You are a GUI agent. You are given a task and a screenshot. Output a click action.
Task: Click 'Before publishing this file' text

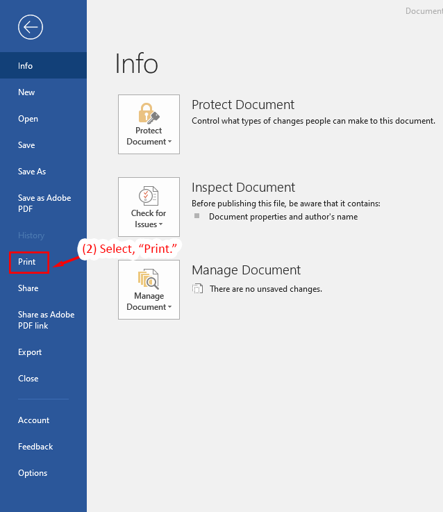286,204
